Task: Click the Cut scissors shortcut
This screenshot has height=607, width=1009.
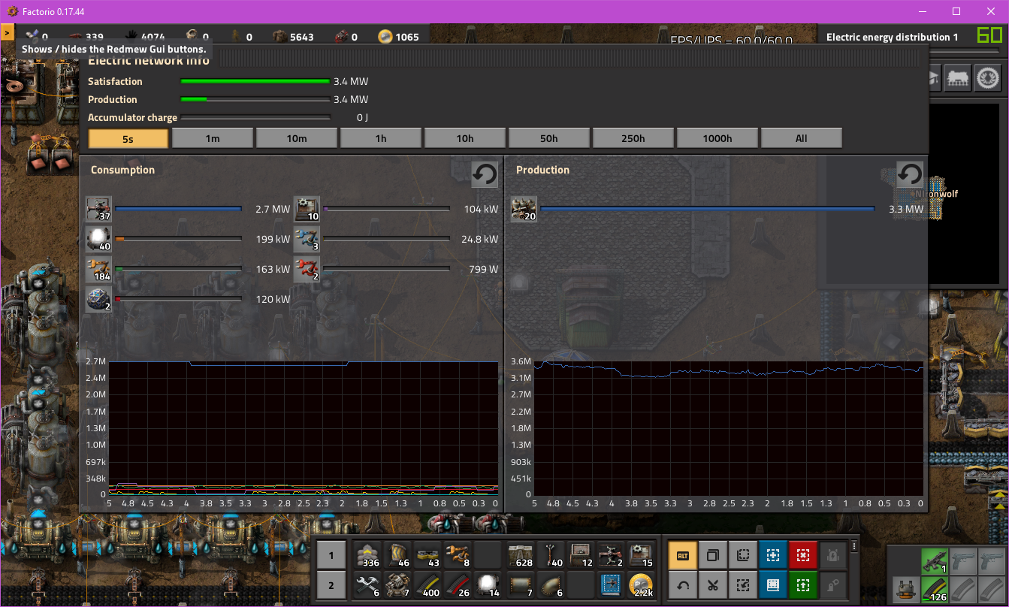Action: pyautogui.click(x=713, y=584)
